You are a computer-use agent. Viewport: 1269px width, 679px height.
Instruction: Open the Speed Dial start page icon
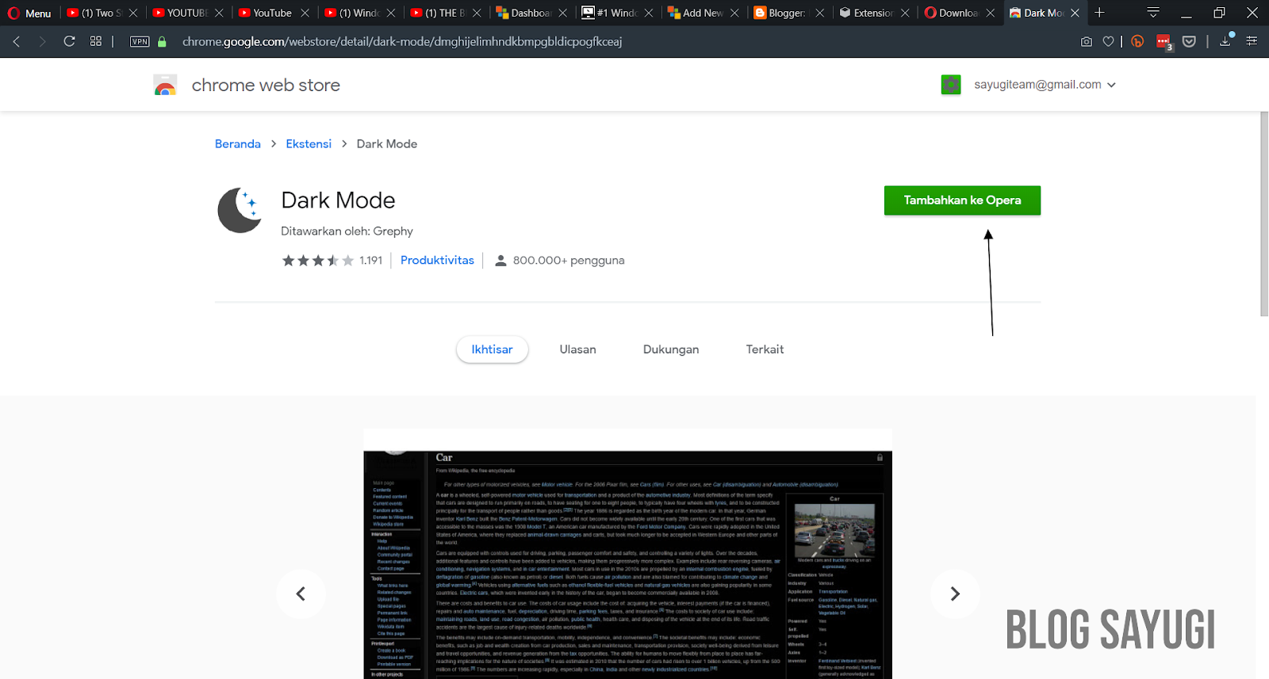[x=96, y=41]
